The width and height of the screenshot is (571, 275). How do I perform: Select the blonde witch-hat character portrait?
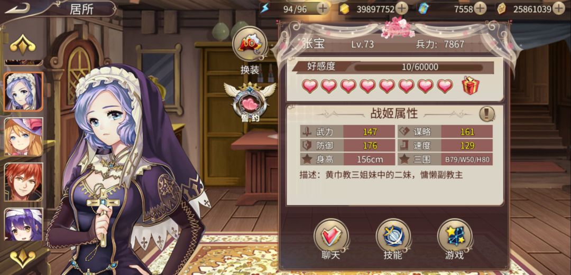(x=23, y=137)
